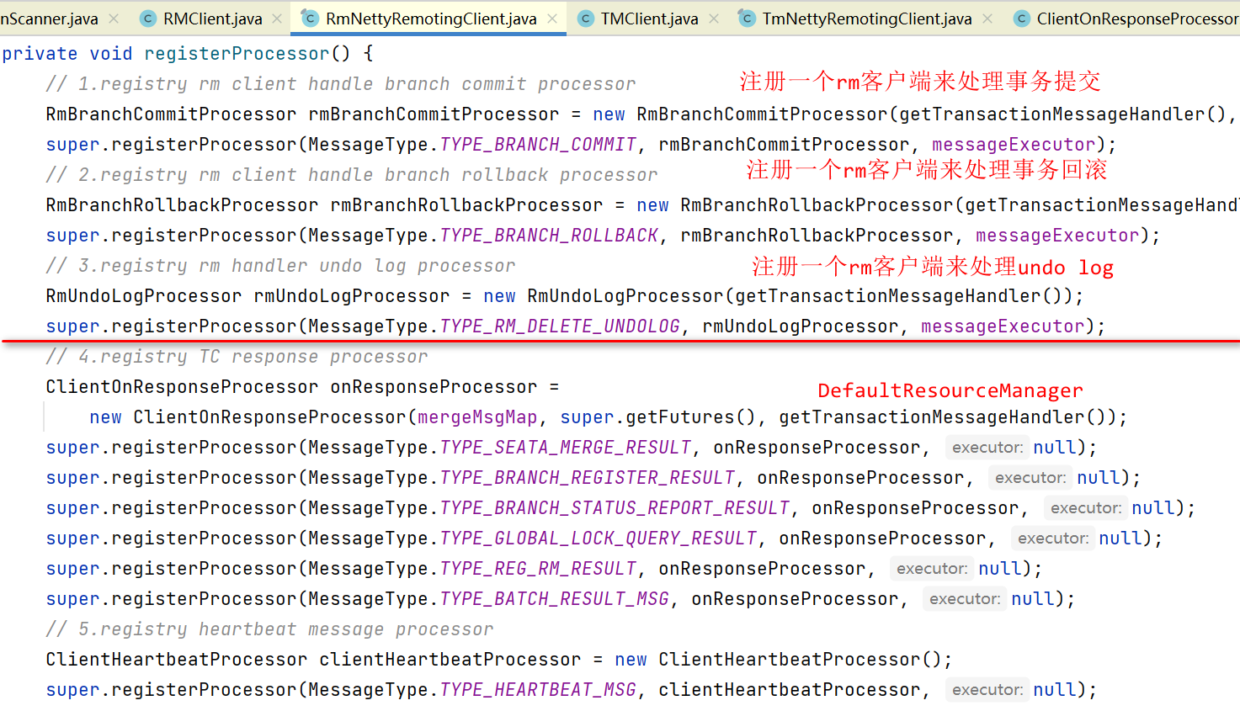The height and width of the screenshot is (711, 1240).
Task: Click the TYPE_REG_RM_RESULT constant
Action: point(538,569)
